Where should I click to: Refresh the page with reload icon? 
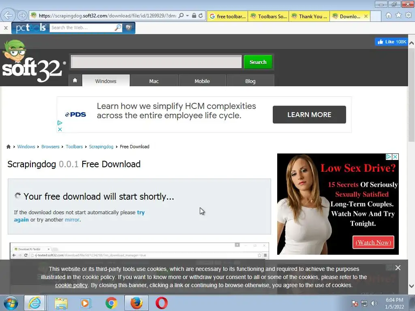(x=201, y=16)
